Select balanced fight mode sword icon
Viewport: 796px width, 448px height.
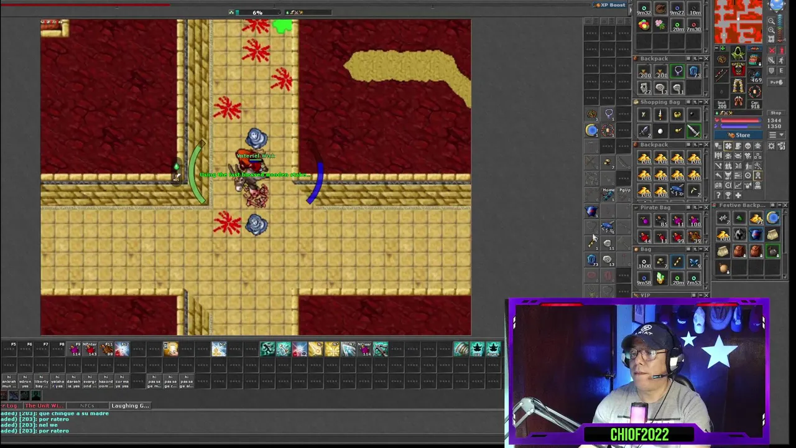[771, 60]
